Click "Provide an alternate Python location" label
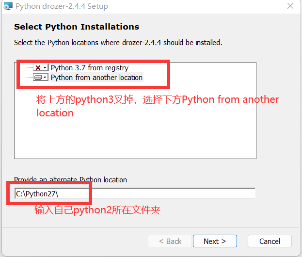The height and width of the screenshot is (257, 302). tap(70, 180)
